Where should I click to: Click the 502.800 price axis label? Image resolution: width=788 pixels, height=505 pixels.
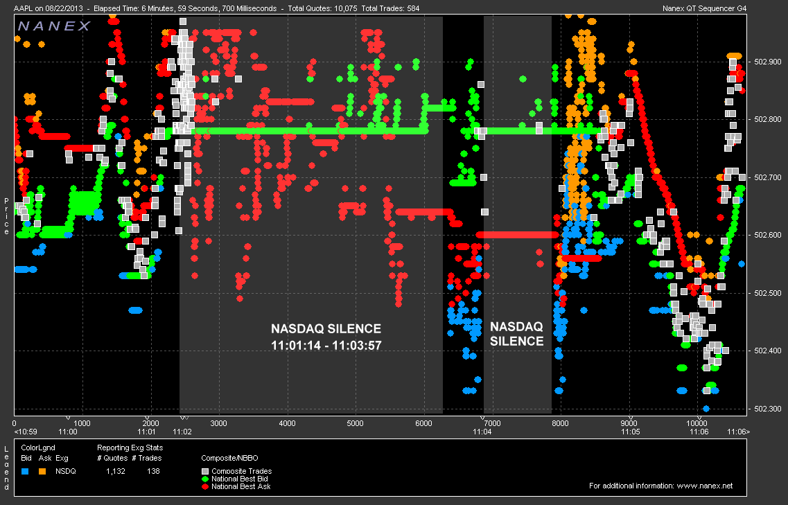[768, 120]
